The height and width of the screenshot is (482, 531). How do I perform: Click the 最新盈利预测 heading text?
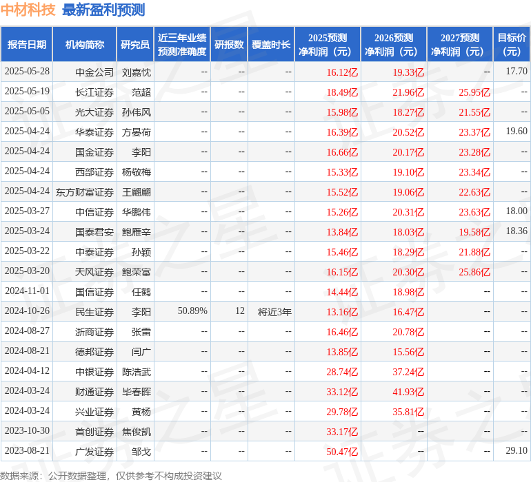(x=103, y=10)
